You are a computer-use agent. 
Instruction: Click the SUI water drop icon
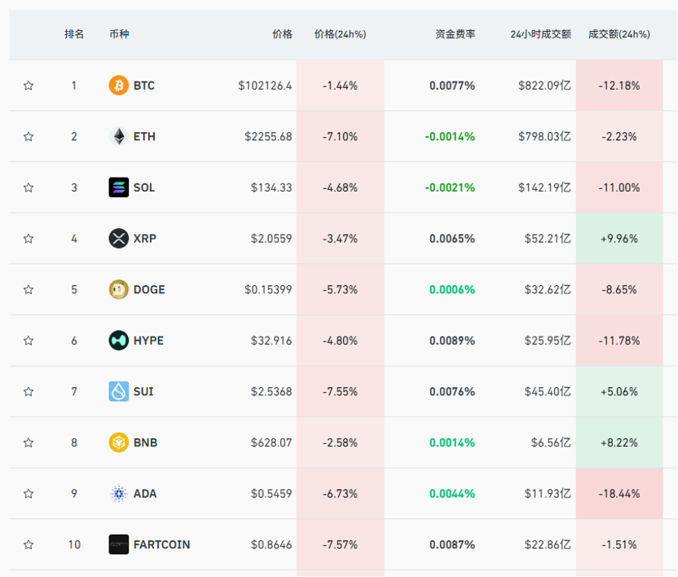pos(119,392)
